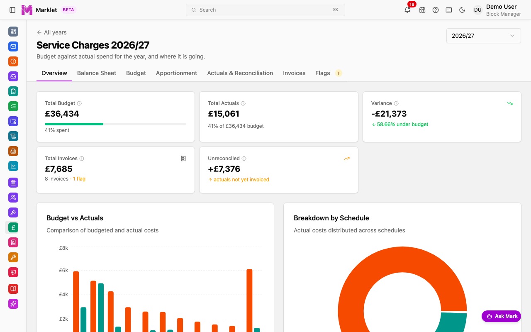The height and width of the screenshot is (332, 531).
Task: Open Demo User account menu
Action: pos(497,10)
